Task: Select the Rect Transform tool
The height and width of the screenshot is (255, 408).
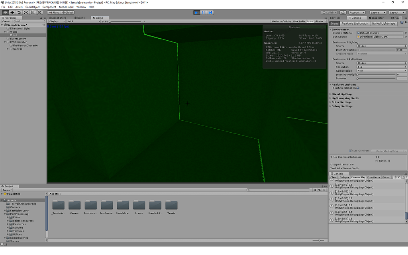Action: tap(32, 12)
